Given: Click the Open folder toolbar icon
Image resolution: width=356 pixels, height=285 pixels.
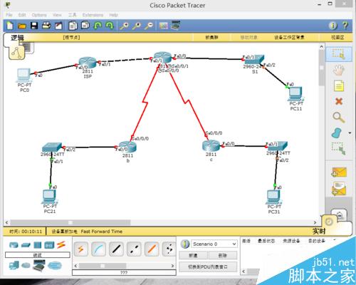Looking at the screenshot, I should coord(22,26).
